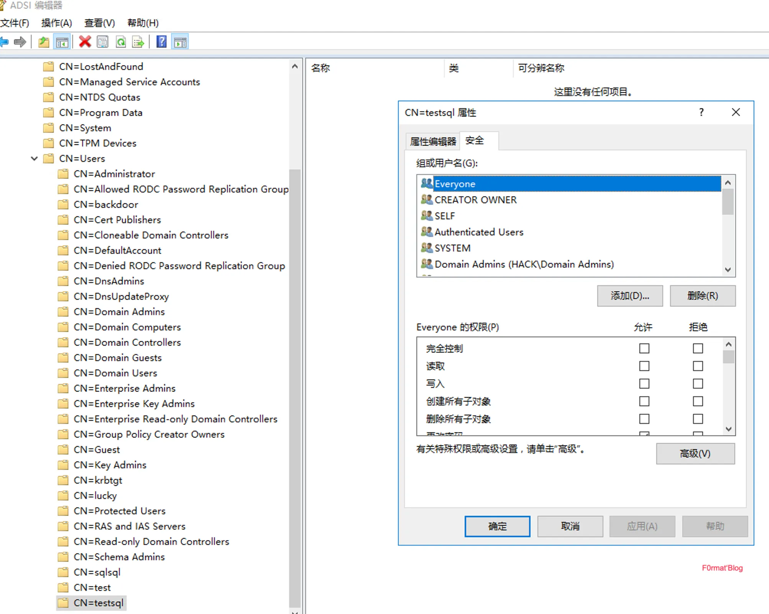The height and width of the screenshot is (614, 769).
Task: Click the 高级(V) button
Action: 695,453
